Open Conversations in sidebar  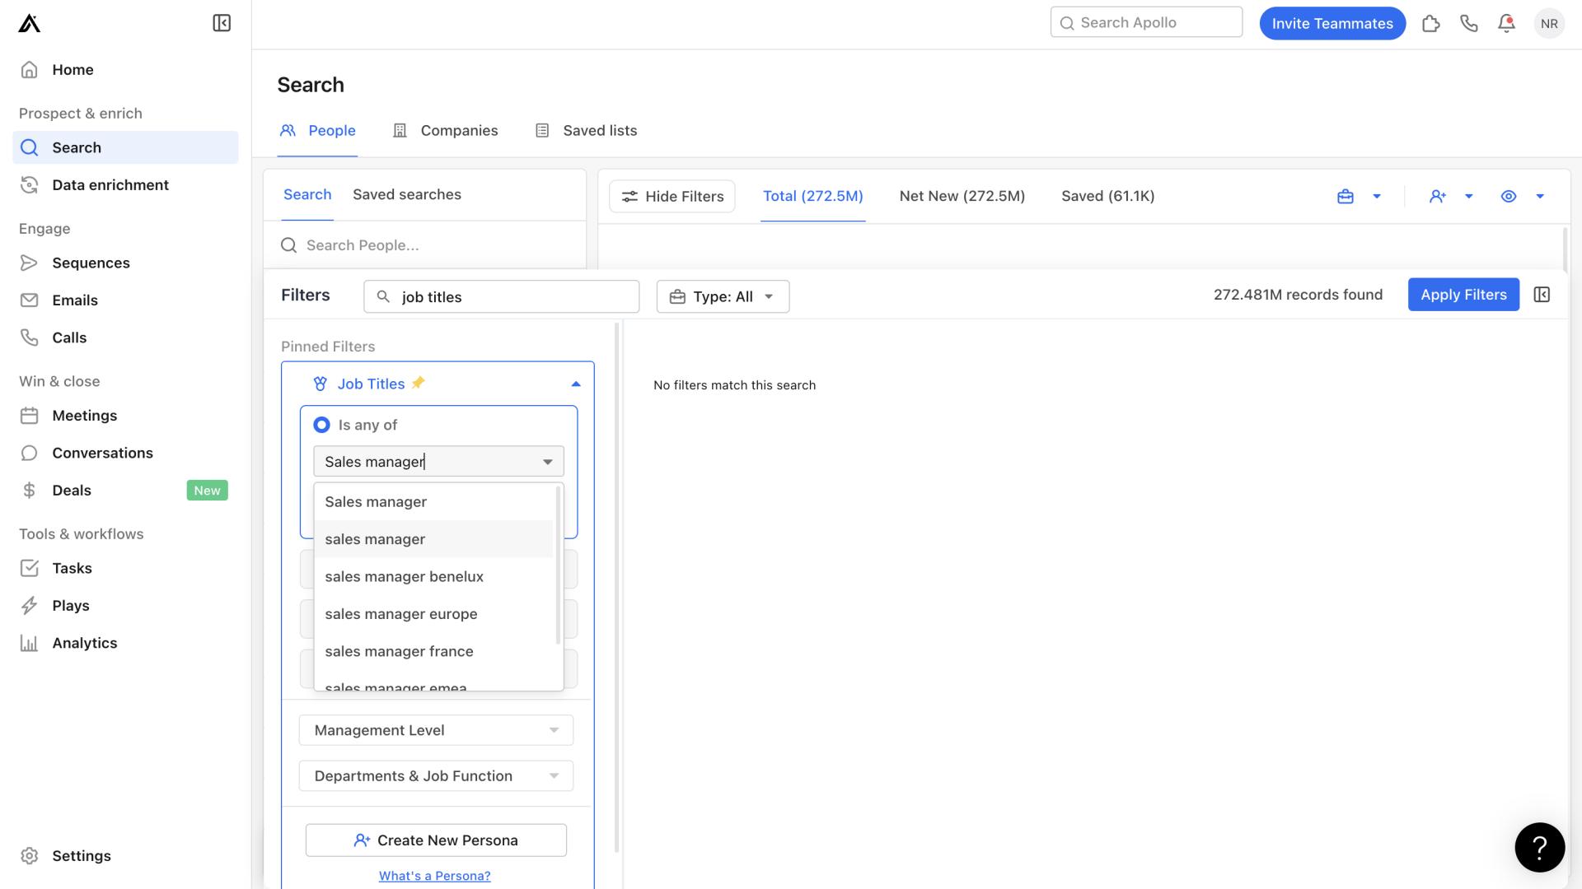pyautogui.click(x=125, y=453)
